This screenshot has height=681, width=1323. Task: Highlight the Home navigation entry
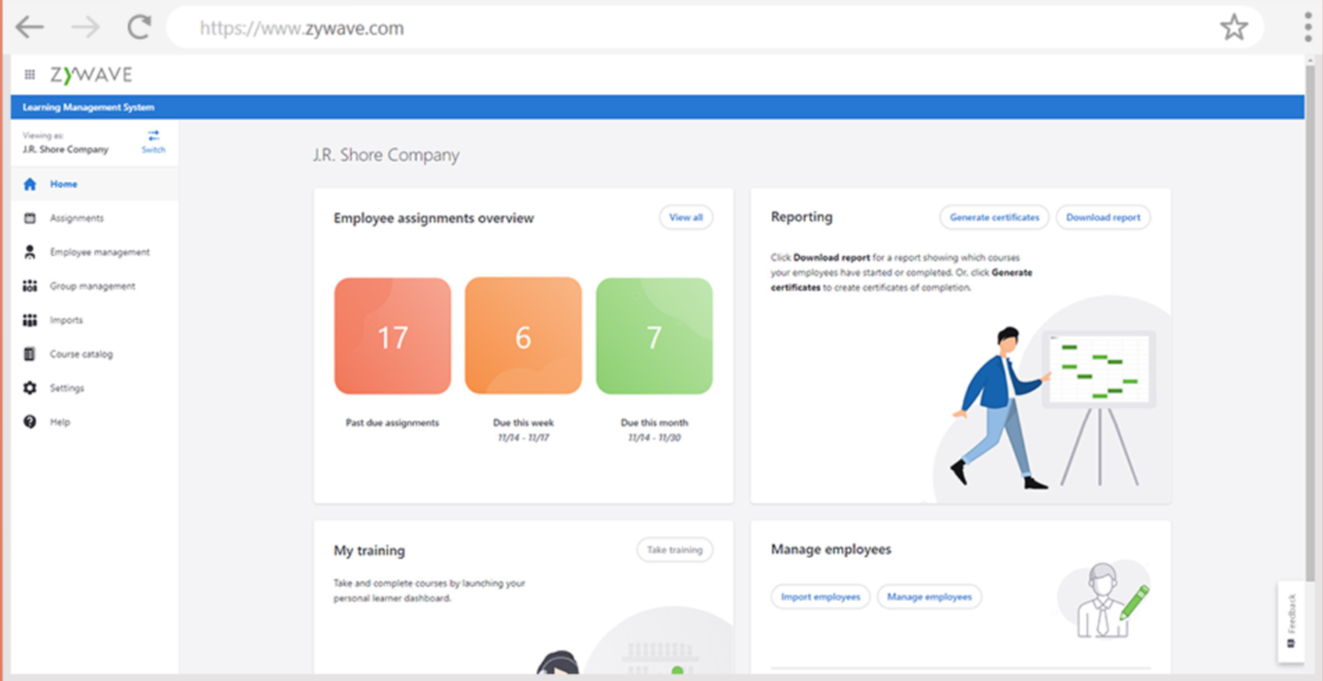pos(64,183)
